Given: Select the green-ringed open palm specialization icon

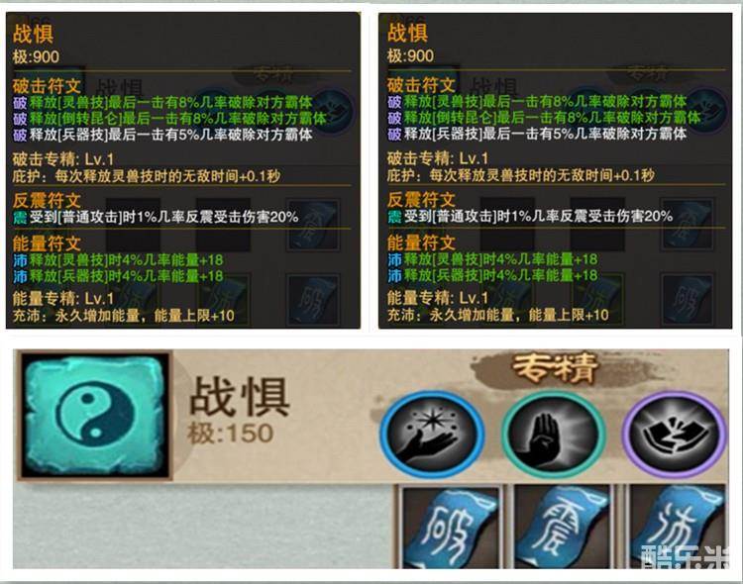Looking at the screenshot, I should (x=554, y=434).
